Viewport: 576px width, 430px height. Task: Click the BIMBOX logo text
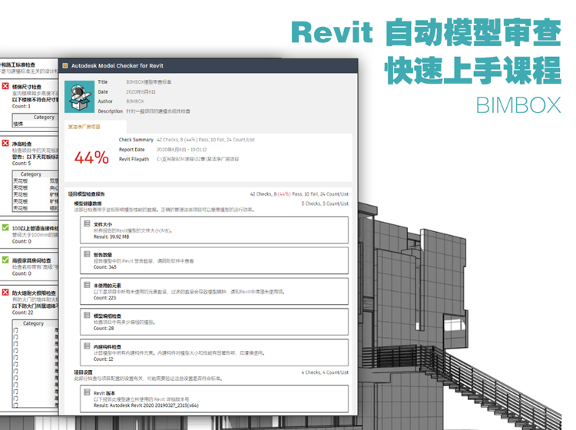pyautogui.click(x=518, y=103)
